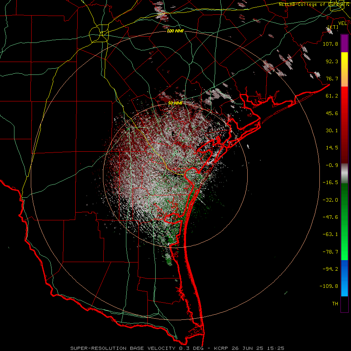Click the 30.1 velocity scale value
Viewport: 351px width, 351px height.
332,131
